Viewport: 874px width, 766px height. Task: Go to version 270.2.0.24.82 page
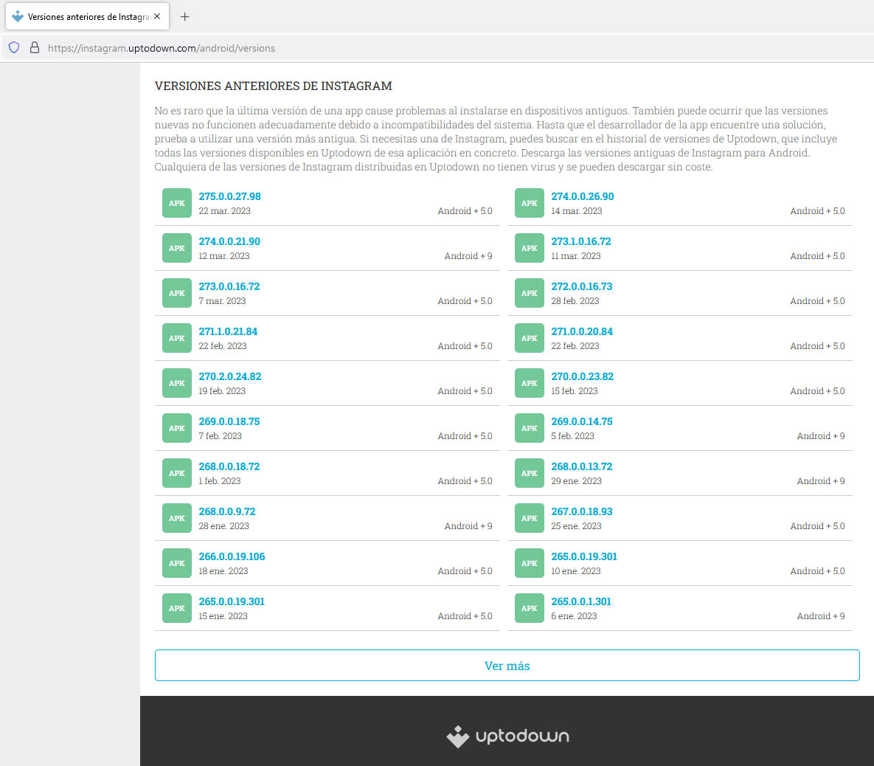tap(230, 376)
